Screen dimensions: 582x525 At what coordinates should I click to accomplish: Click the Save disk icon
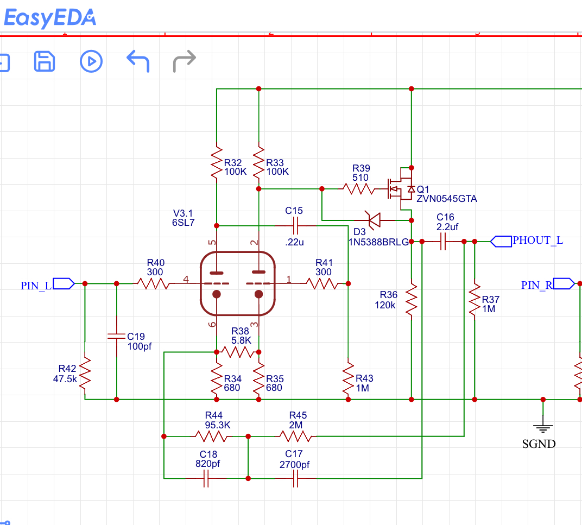(45, 61)
